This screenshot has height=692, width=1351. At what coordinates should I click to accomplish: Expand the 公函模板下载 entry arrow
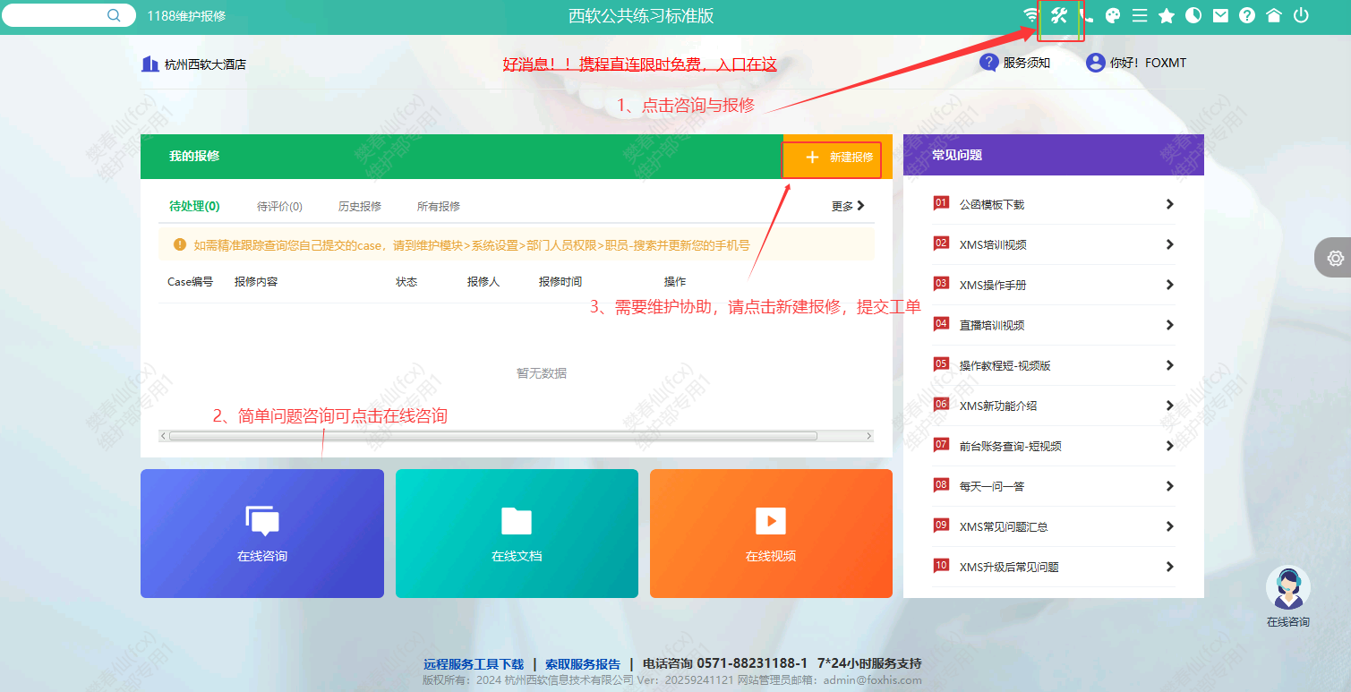(x=1169, y=204)
